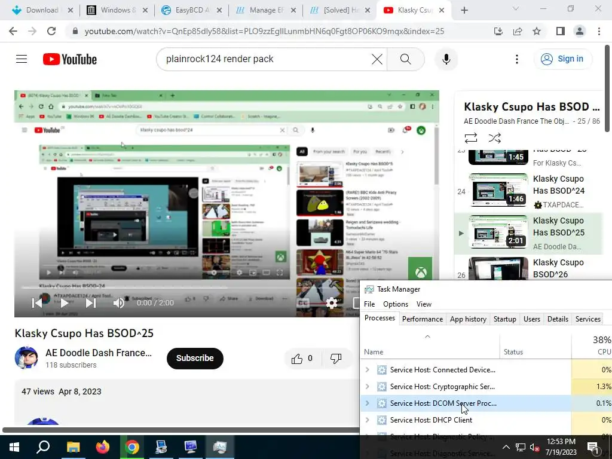The height and width of the screenshot is (459, 612).
Task: Sign in to YouTube
Action: 562,59
